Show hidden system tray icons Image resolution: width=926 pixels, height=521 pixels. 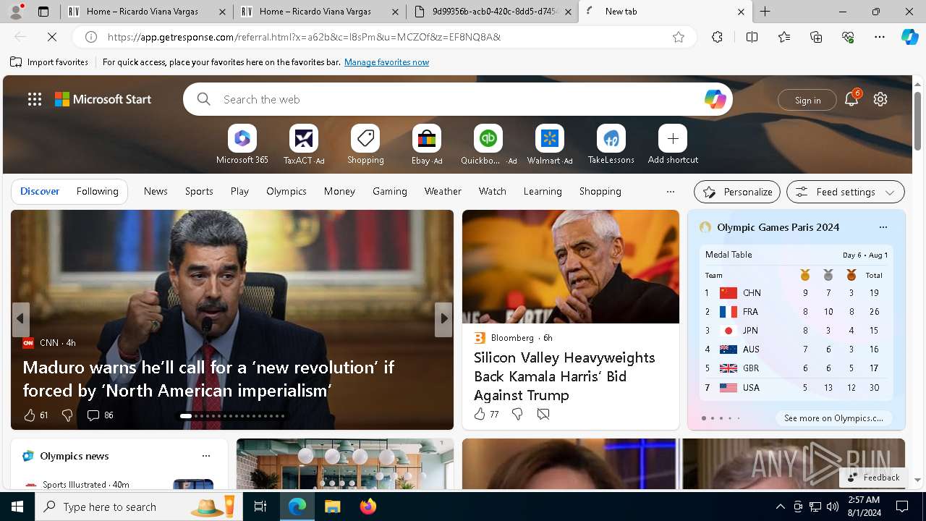780,507
